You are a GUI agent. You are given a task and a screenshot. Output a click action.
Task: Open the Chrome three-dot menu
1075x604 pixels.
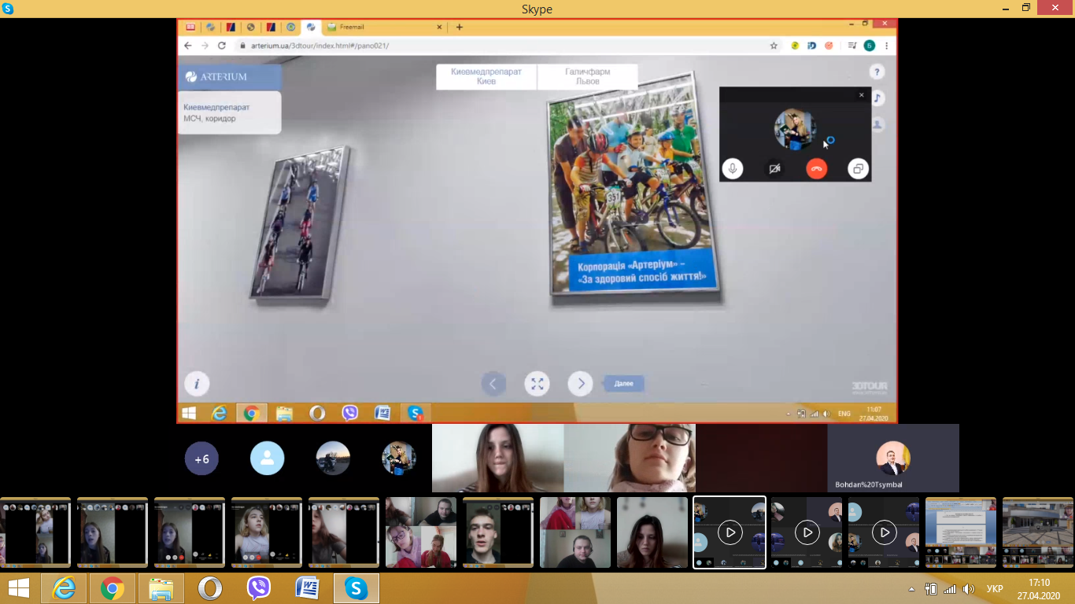(887, 46)
